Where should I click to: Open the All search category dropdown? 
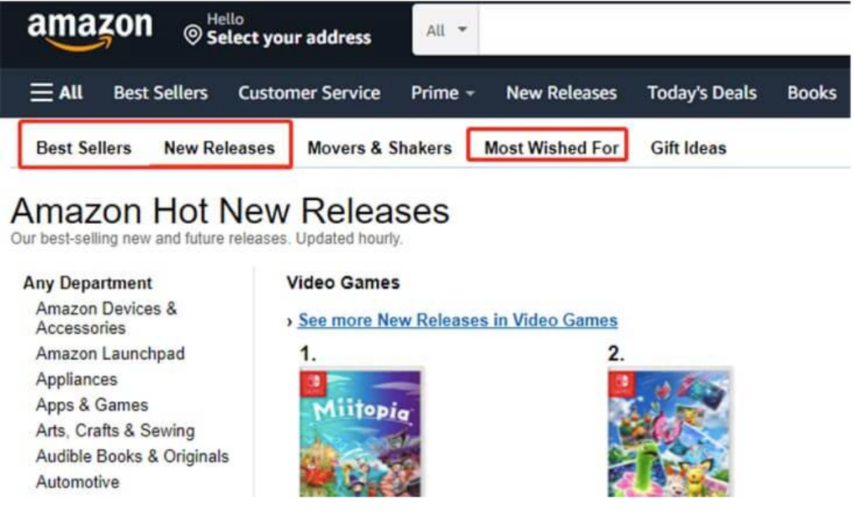pos(446,31)
